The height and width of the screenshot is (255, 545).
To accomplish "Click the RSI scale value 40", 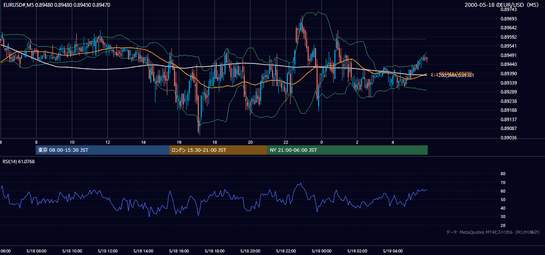I will pos(503,208).
